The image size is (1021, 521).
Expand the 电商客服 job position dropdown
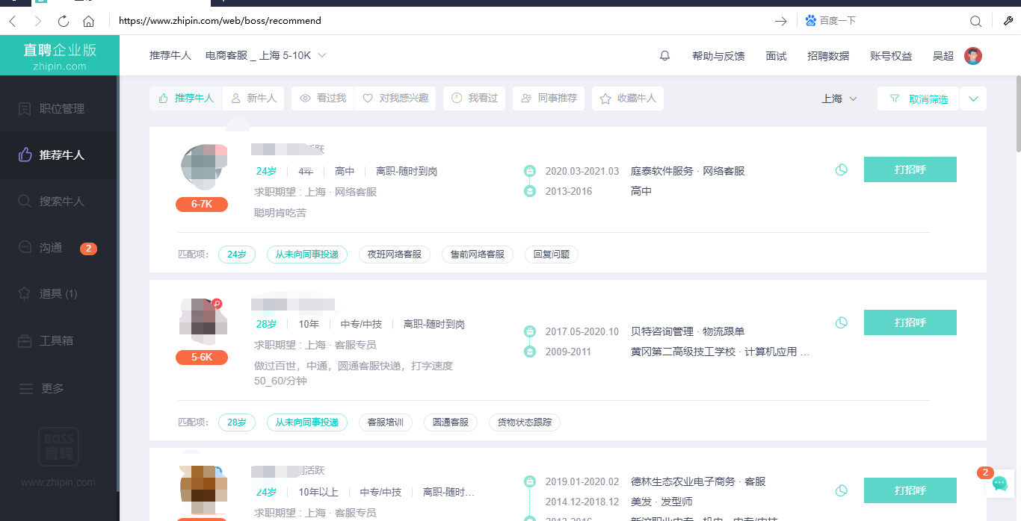[265, 56]
